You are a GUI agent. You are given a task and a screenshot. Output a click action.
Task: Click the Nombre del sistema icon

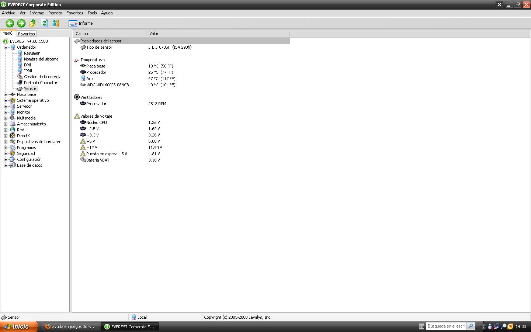coord(20,59)
